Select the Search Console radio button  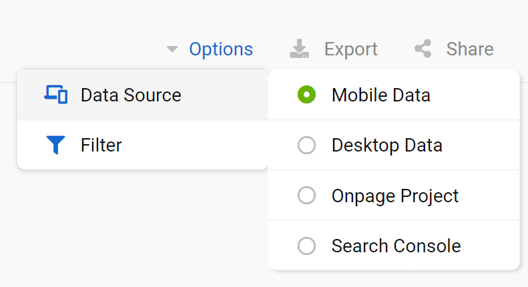click(x=306, y=246)
